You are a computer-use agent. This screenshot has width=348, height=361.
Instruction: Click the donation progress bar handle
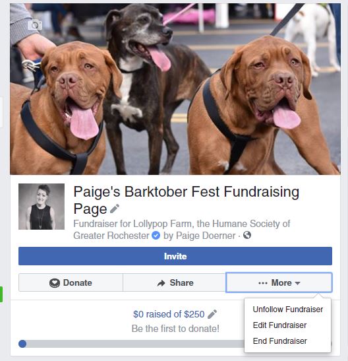22,344
